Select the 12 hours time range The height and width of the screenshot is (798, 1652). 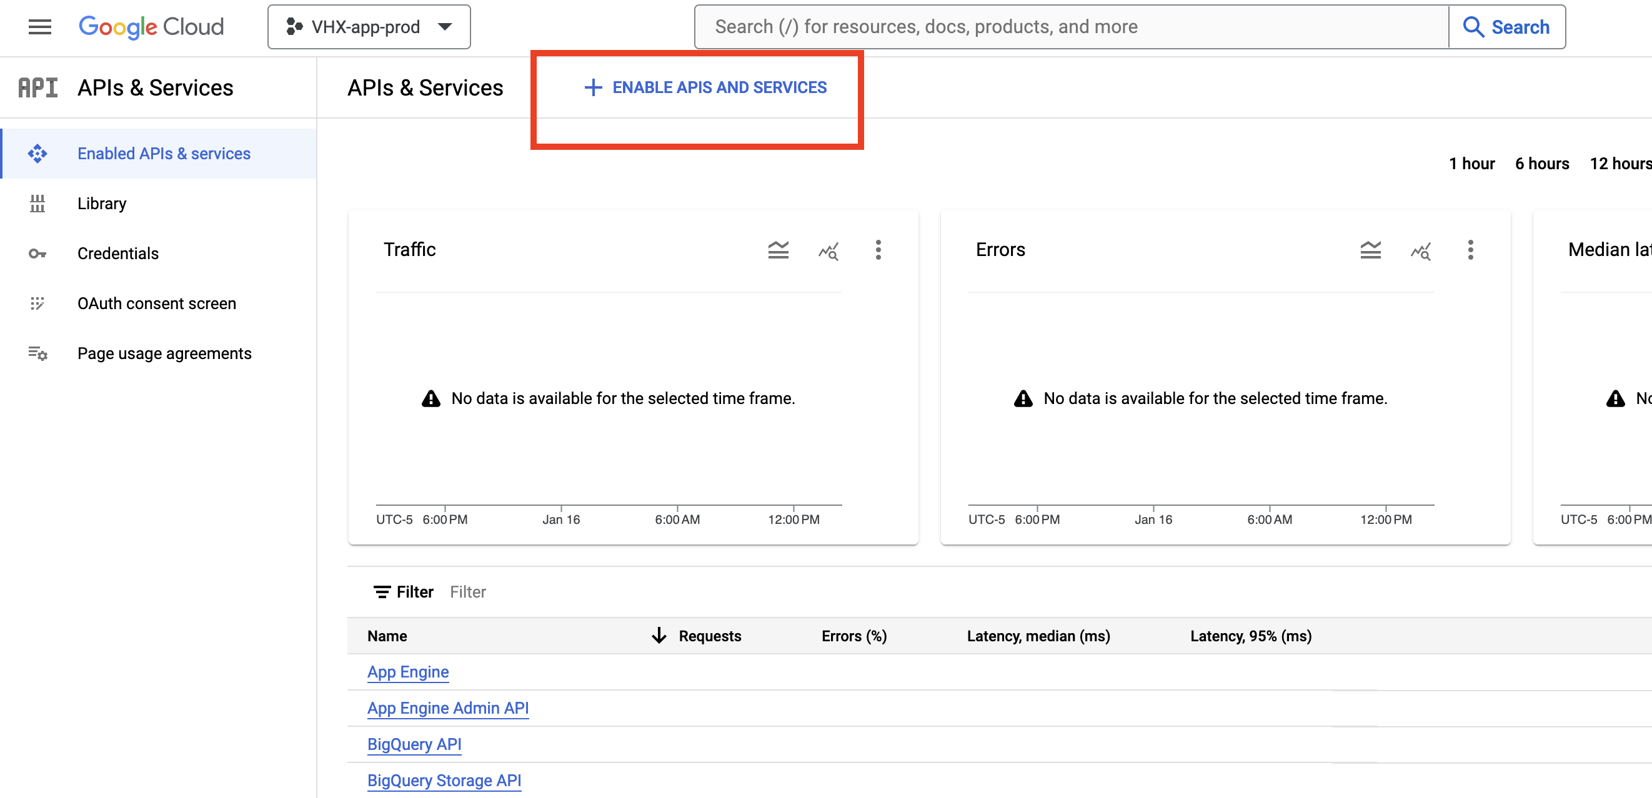click(1620, 164)
